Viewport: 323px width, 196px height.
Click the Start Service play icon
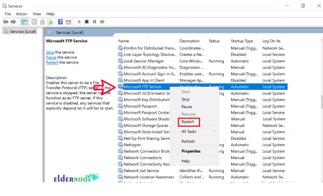pos(79,22)
